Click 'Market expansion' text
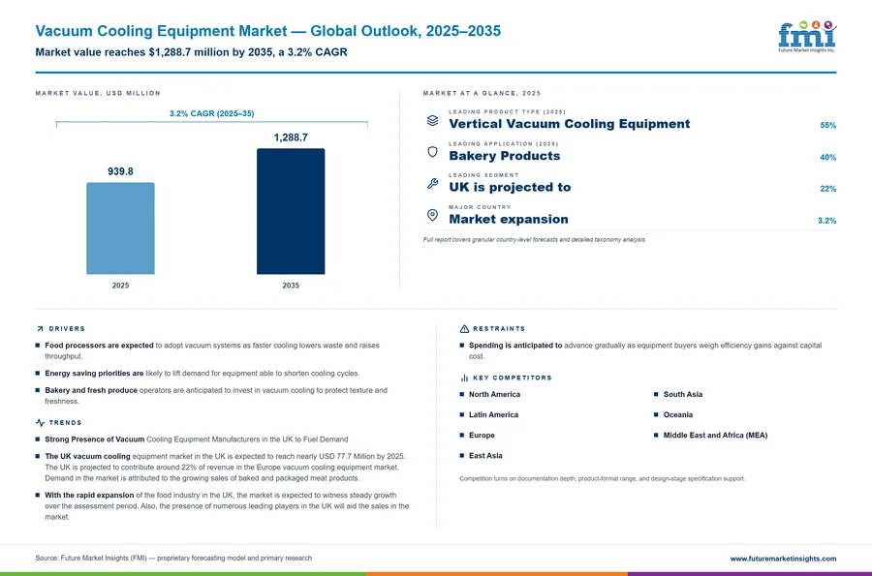 509,219
